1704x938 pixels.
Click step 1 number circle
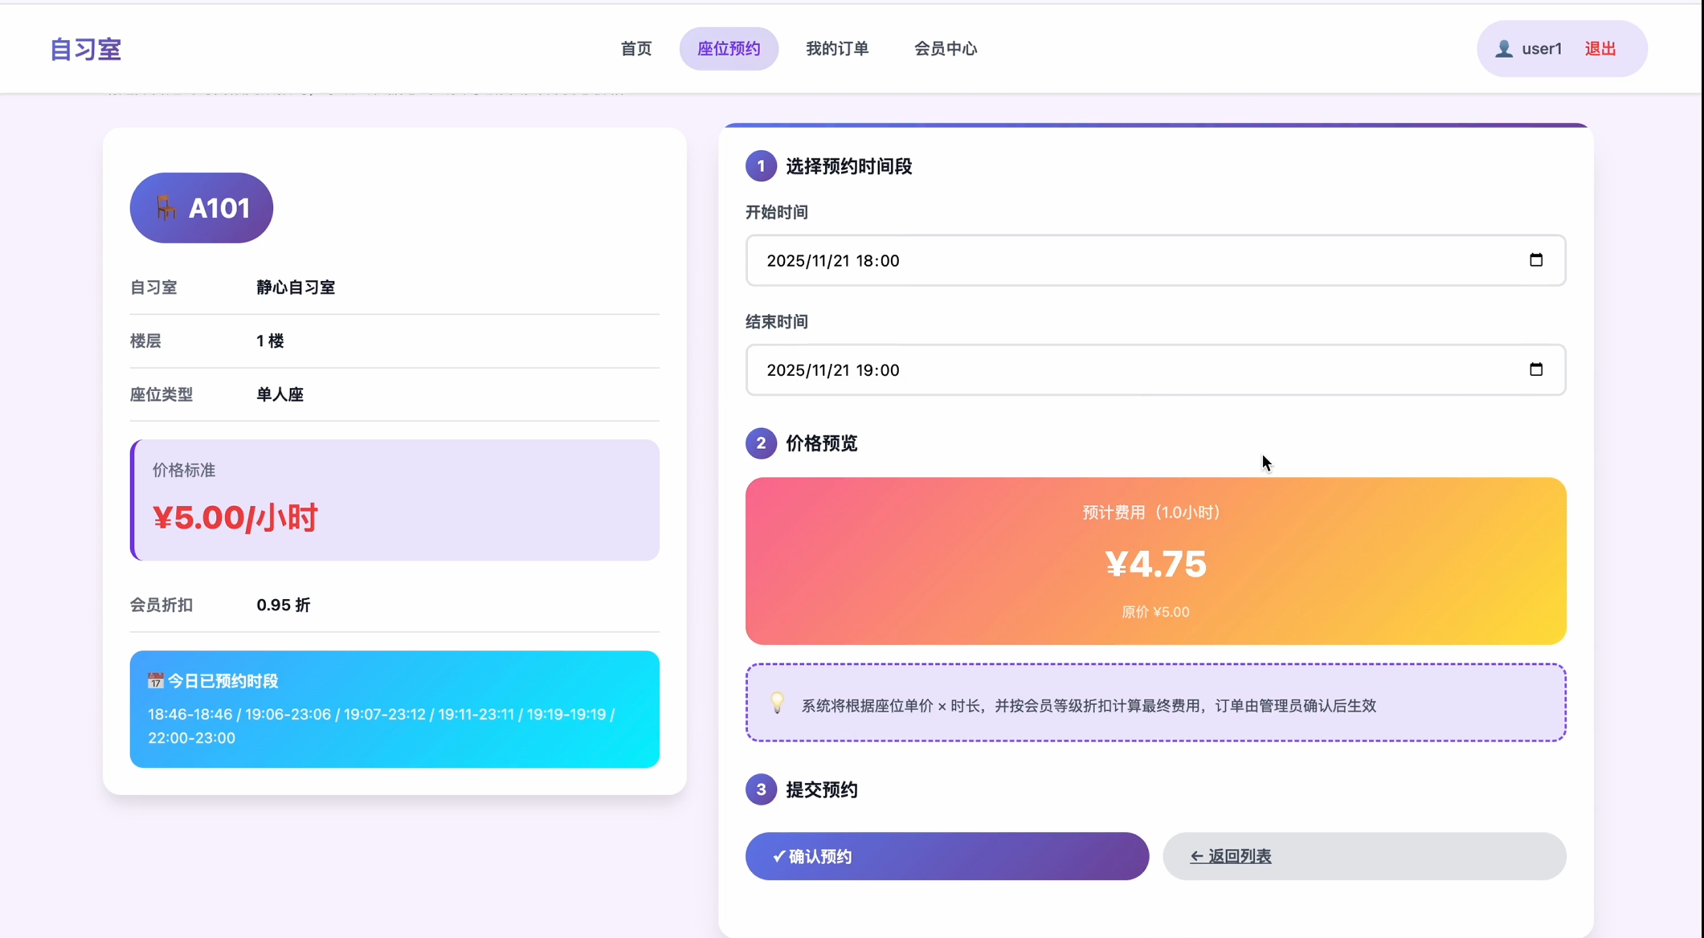pos(760,166)
